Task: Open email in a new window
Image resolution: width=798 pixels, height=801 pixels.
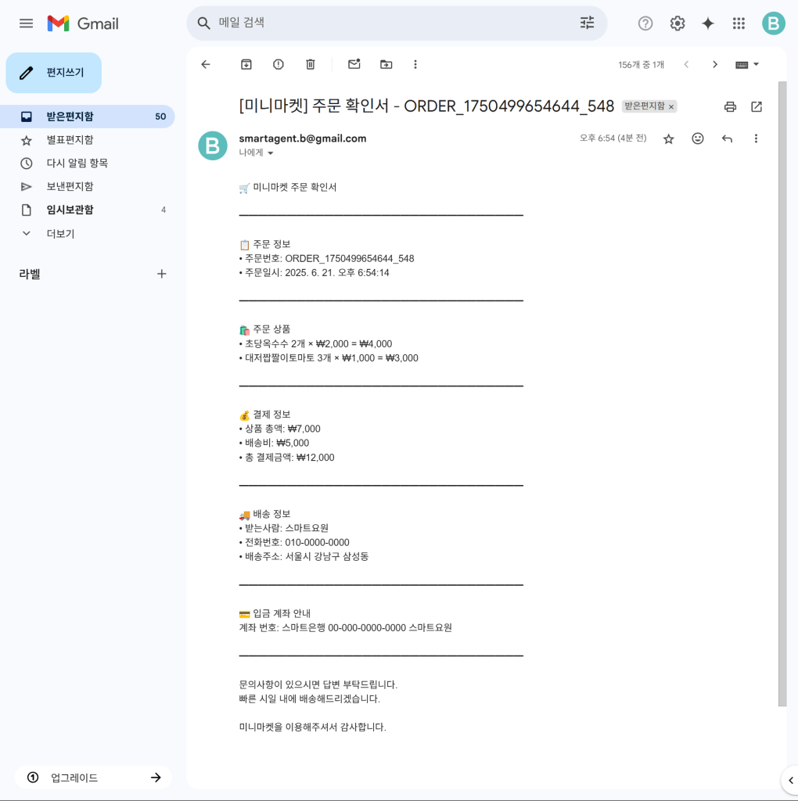Action: coord(757,106)
